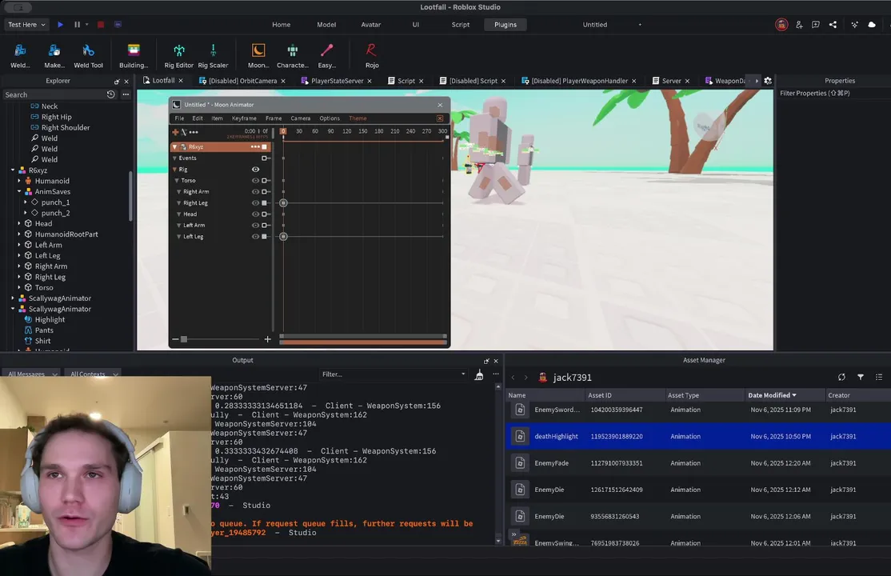Toggle the R6xyz track white square
Viewport: 891px width, 576px height.
[264, 146]
